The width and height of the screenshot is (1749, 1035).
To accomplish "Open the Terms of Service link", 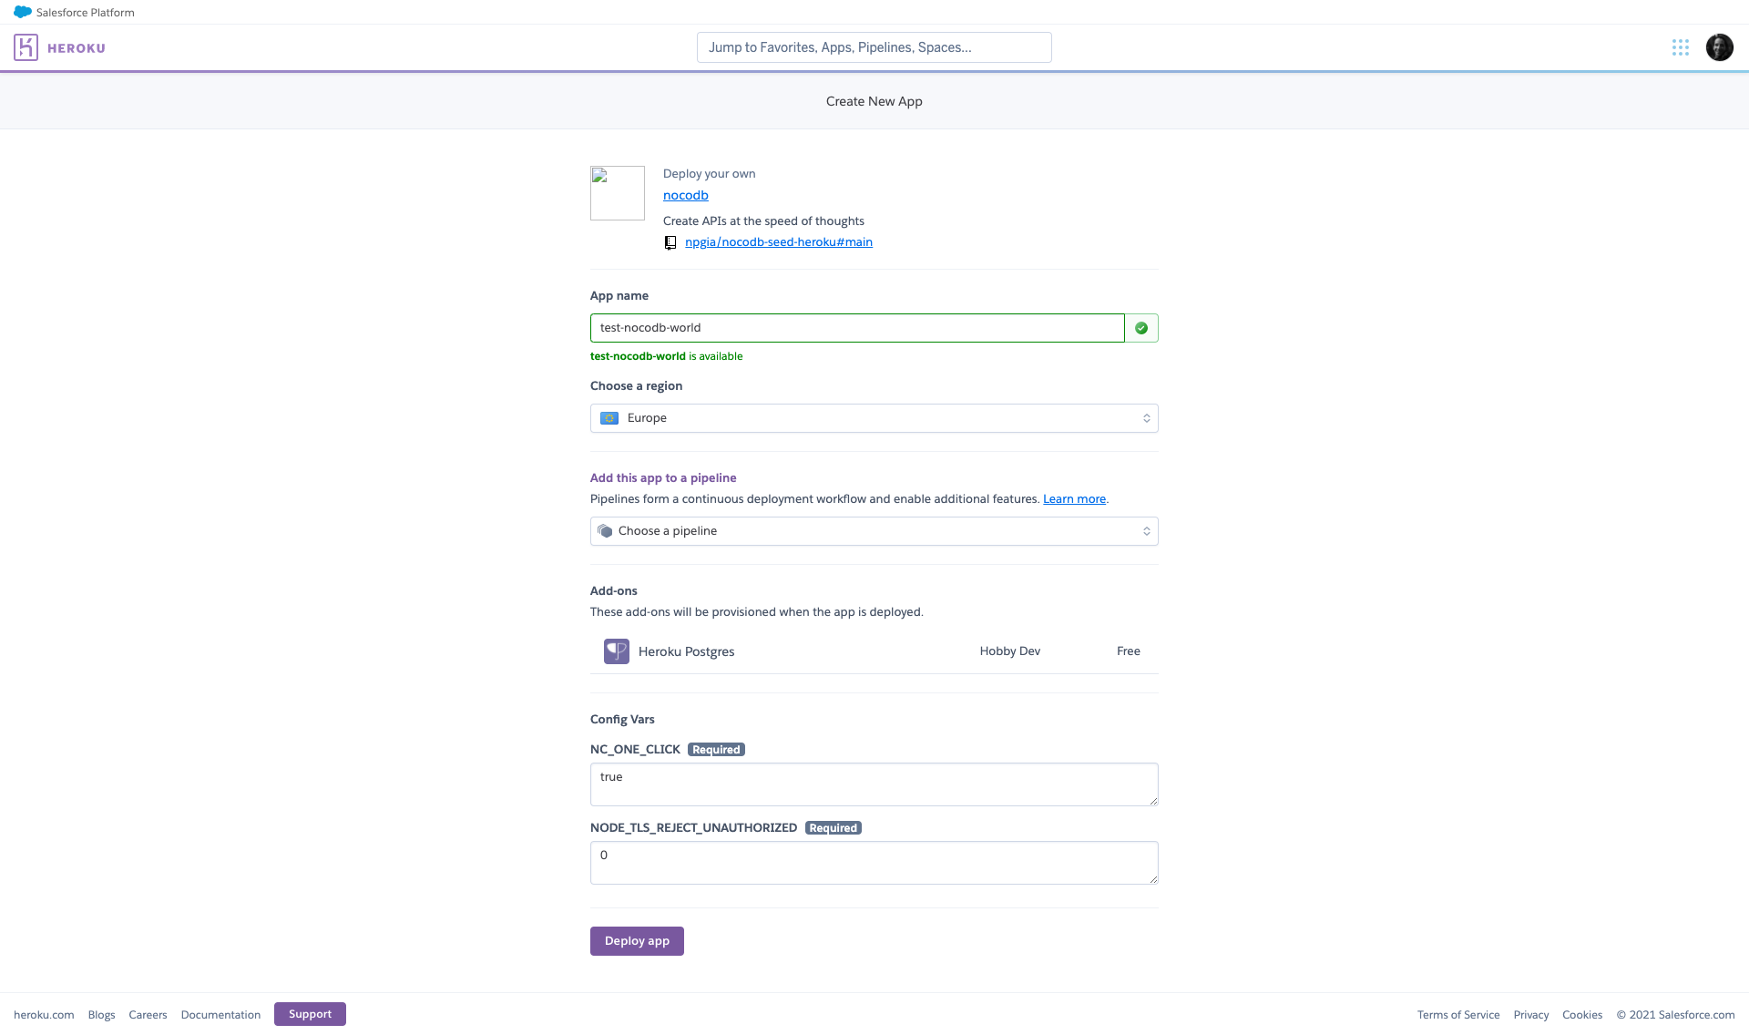I will 1457,1014.
